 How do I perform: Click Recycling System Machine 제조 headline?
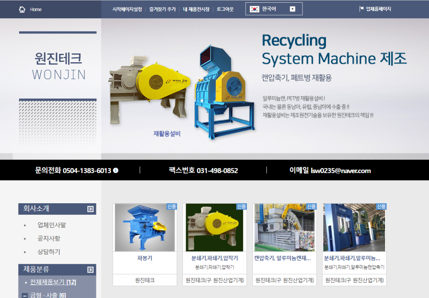(334, 49)
